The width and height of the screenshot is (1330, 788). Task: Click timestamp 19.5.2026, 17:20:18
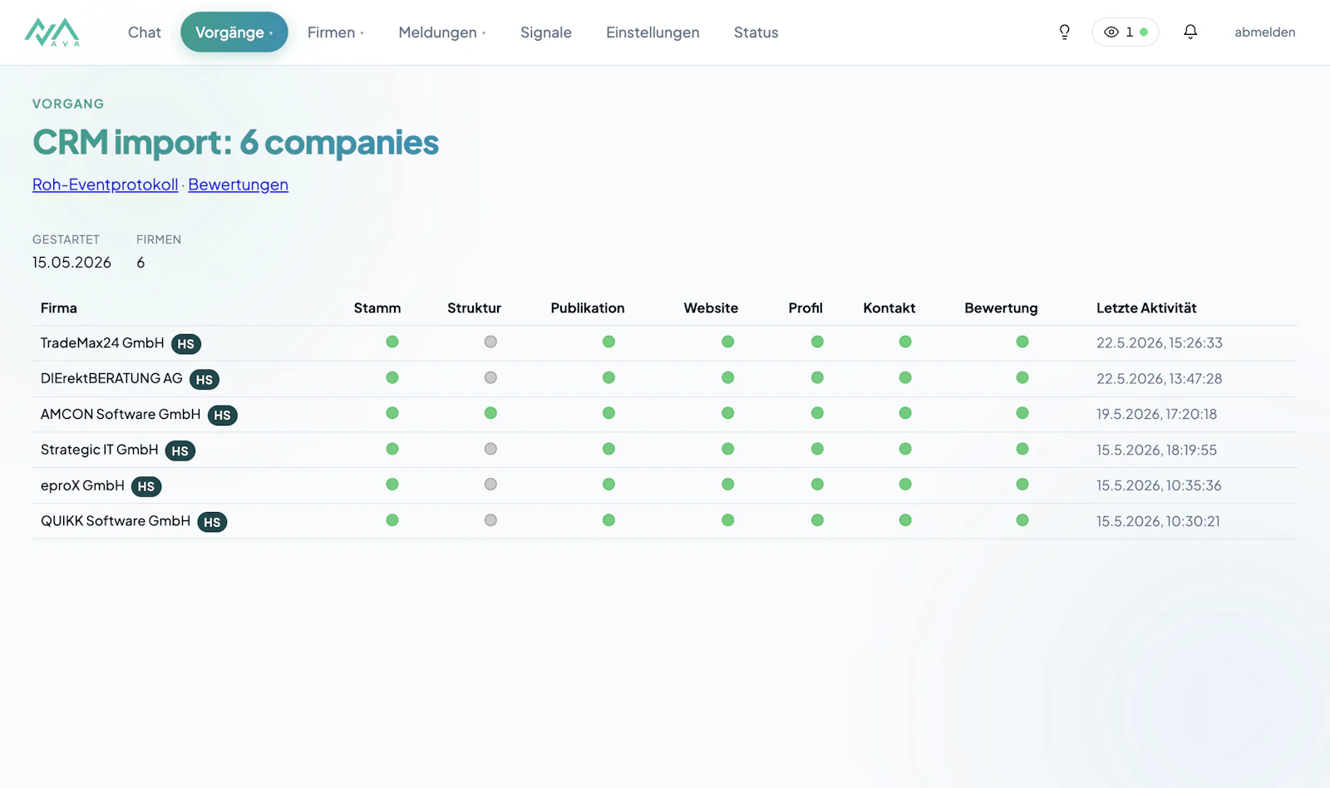[1156, 414]
